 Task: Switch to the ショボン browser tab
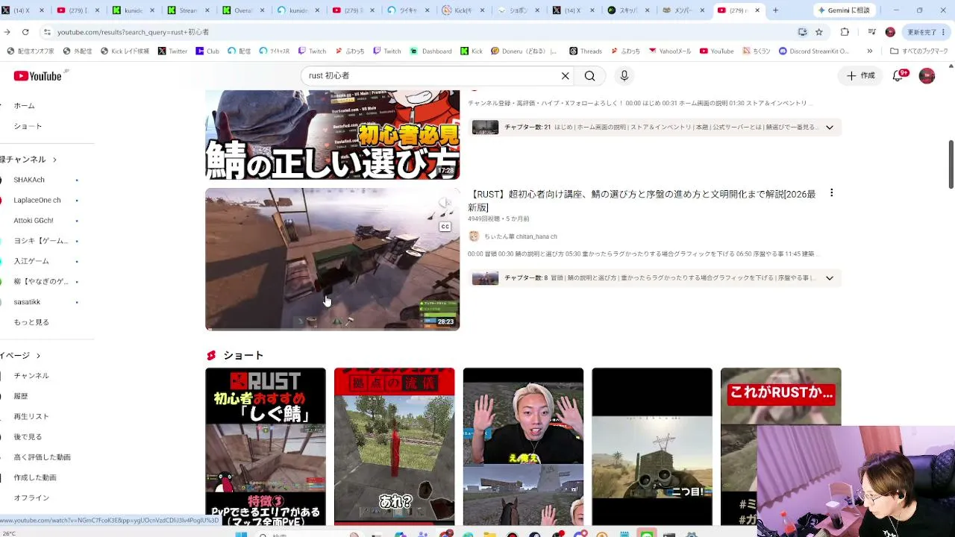[519, 10]
